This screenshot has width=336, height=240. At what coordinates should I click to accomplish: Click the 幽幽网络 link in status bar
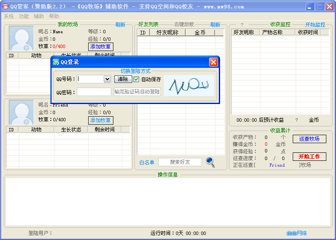point(297,233)
